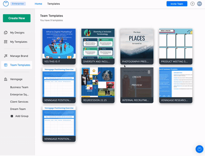Click the My Templates sidebar icon
Screen dimensions: 205x156
click(6, 42)
